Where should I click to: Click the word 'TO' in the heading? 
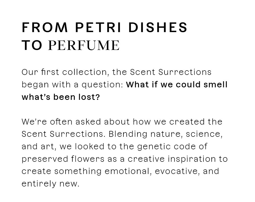click(32, 45)
